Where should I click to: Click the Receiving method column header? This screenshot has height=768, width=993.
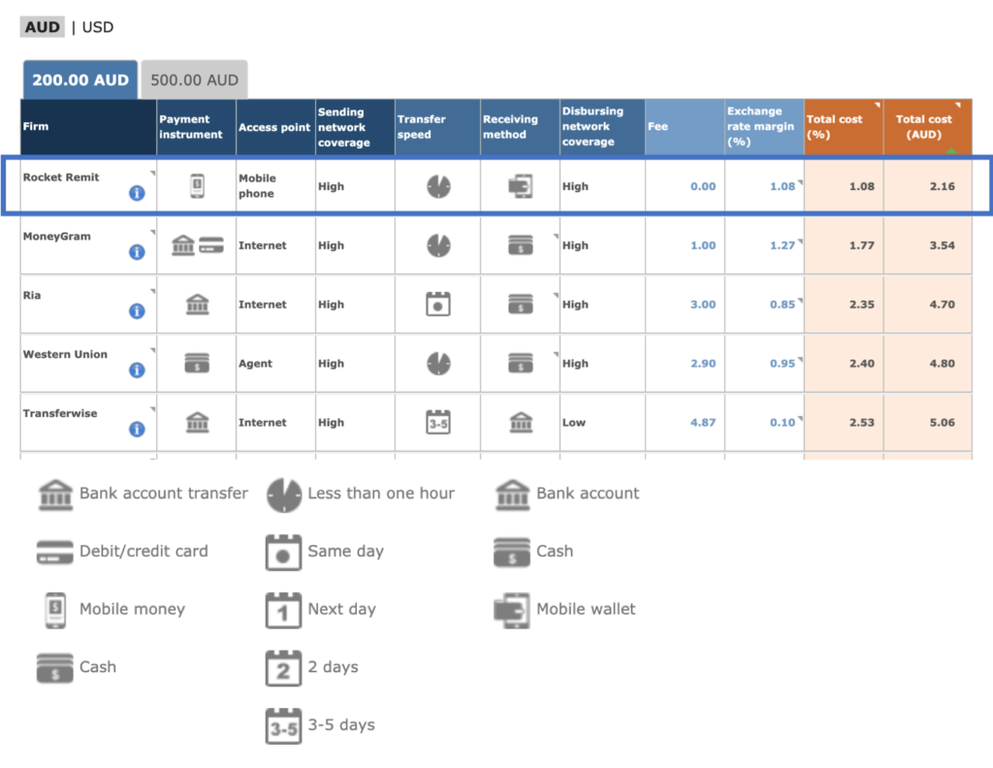point(520,127)
